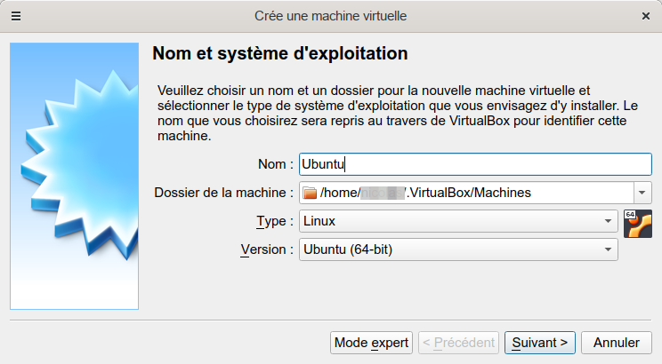Click the 'Crée une machine virtuelle' title bar

[x=331, y=16]
